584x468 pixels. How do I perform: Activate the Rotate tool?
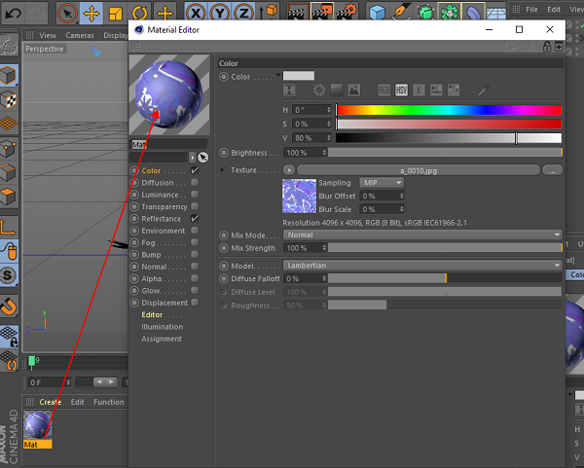tap(140, 14)
